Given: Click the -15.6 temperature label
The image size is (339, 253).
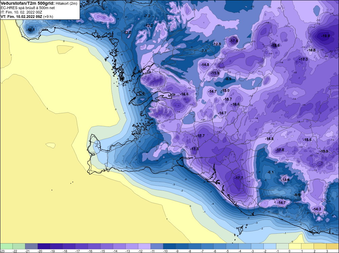Looking at the screenshot, I should pos(307,140).
